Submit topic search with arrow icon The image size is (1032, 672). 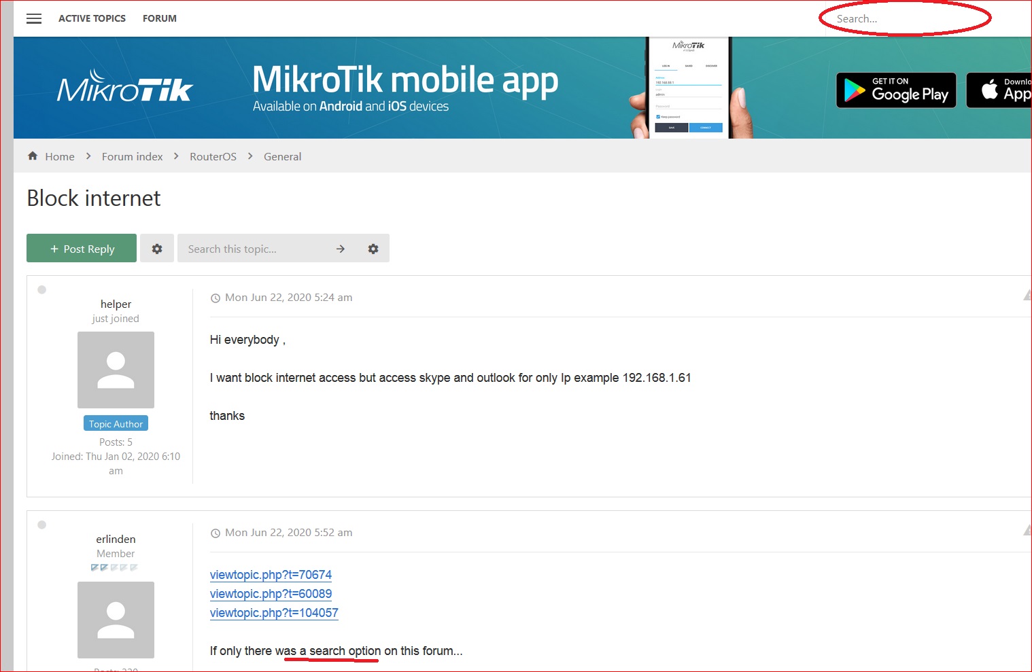coord(341,249)
